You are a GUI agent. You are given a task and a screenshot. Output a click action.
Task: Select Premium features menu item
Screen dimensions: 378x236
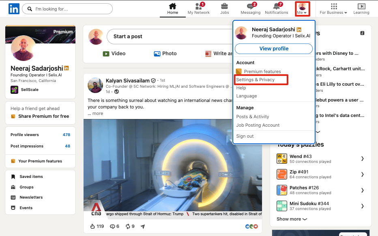point(262,71)
